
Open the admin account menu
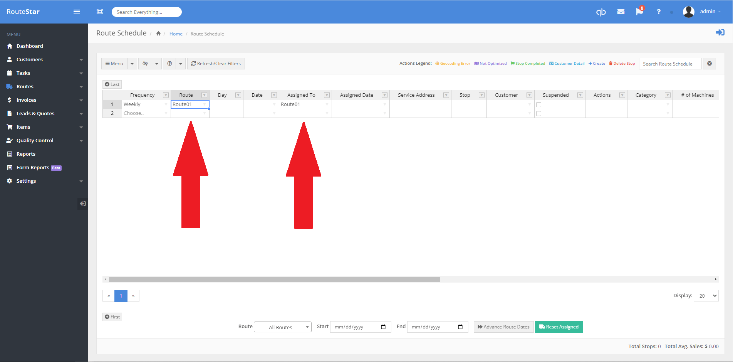709,11
